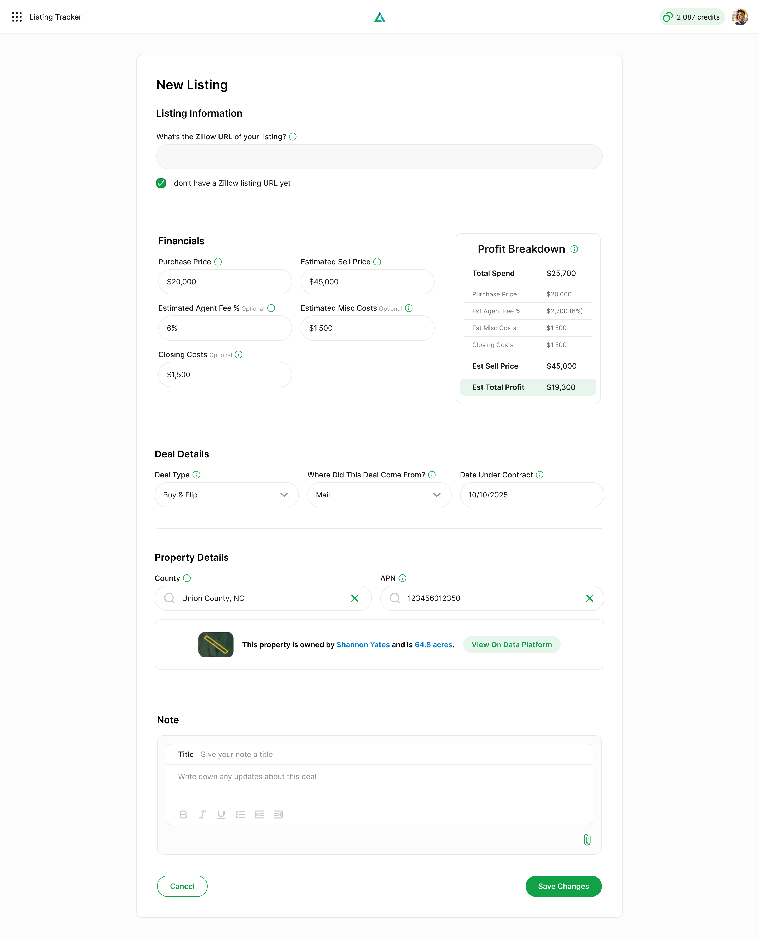This screenshot has width=759, height=939.
Task: Click the $2,700 (6%) agent fee value
Action: (x=565, y=311)
